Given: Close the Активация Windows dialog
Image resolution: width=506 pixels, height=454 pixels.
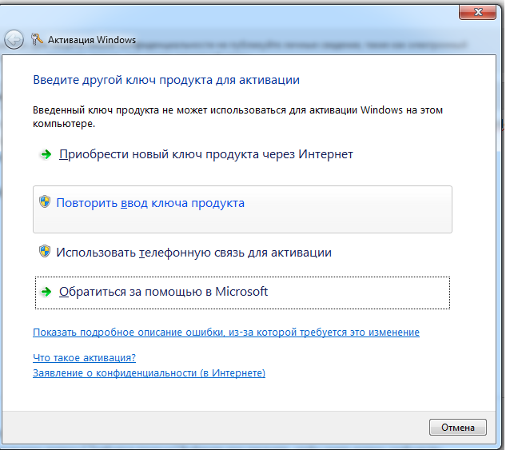Looking at the screenshot, I should click(x=477, y=12).
